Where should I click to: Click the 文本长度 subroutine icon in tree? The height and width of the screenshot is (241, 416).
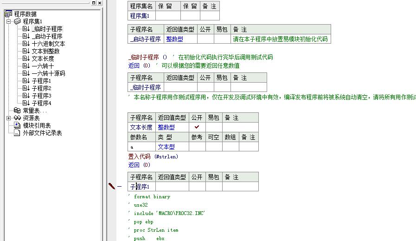click(26, 59)
